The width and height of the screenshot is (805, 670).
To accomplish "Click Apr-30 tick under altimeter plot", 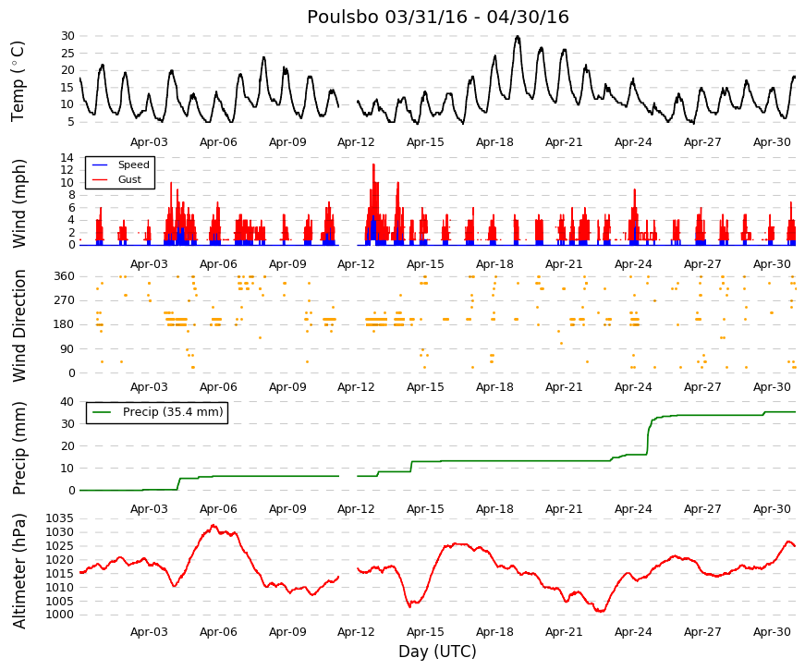I will (x=772, y=632).
